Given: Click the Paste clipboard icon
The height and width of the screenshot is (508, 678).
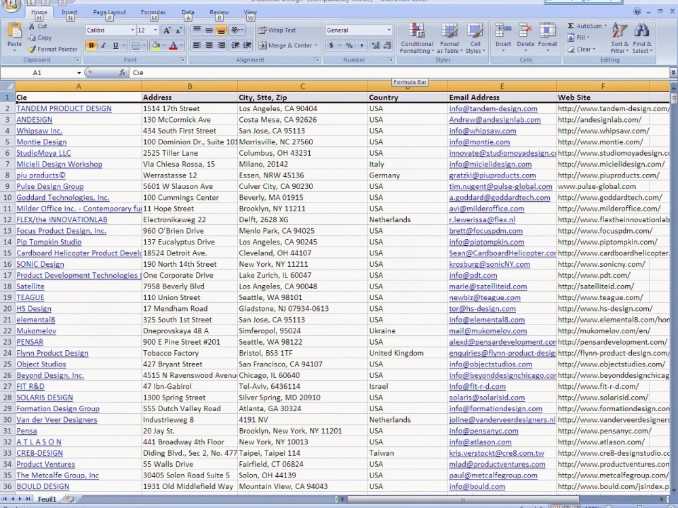Looking at the screenshot, I should [x=14, y=32].
